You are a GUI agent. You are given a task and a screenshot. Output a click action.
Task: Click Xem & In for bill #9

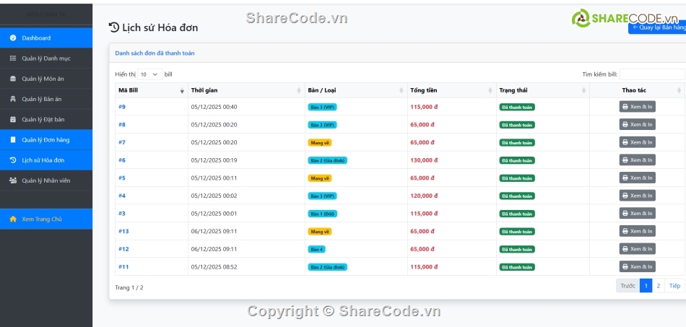[x=637, y=107]
